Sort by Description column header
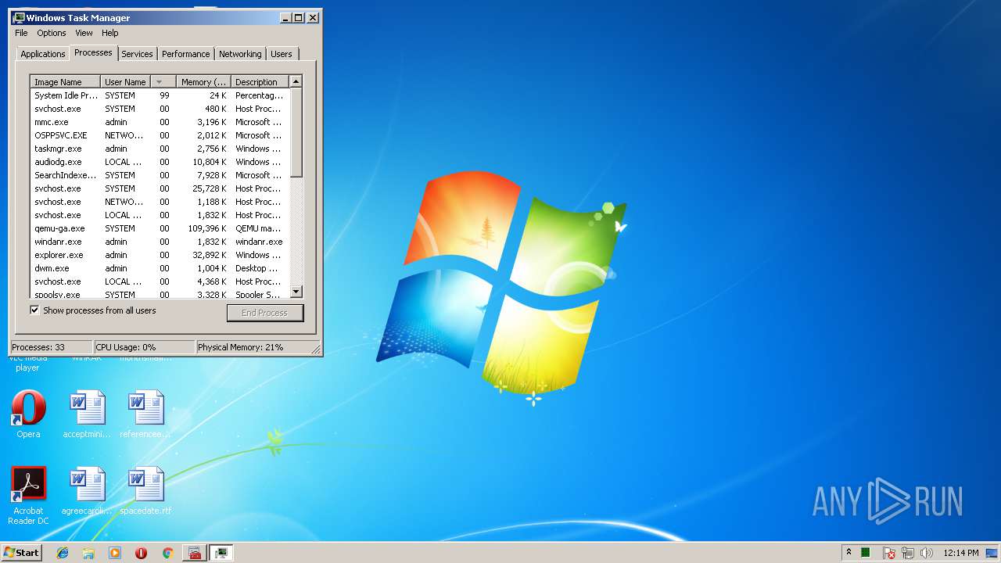Viewport: 1001px width, 563px height. [x=260, y=82]
